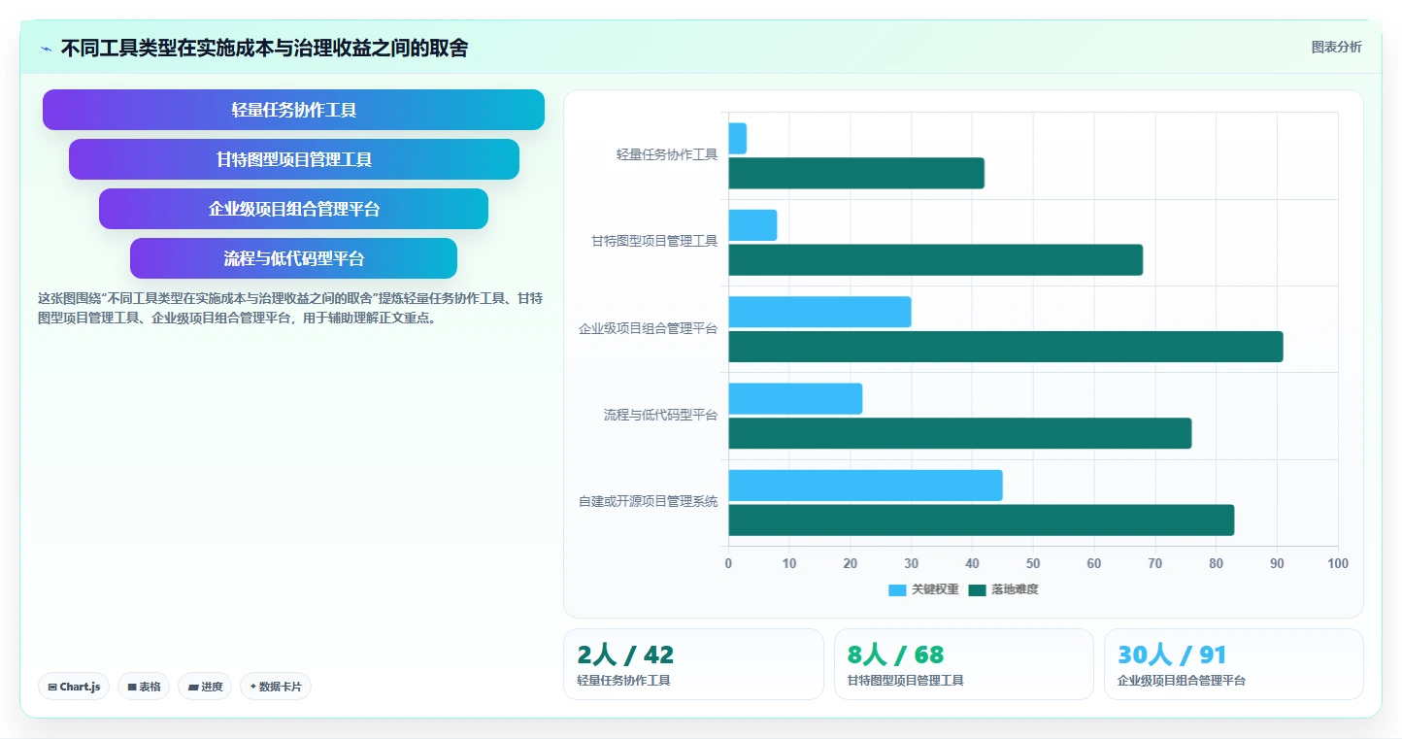
Task: Click 企业级项目组合管理平台 blue 关键权重 bar
Action: coord(819,312)
